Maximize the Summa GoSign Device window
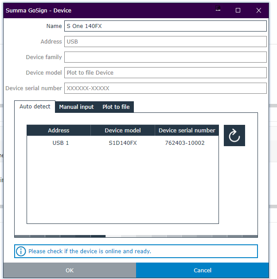277x279 pixels. point(238,10)
